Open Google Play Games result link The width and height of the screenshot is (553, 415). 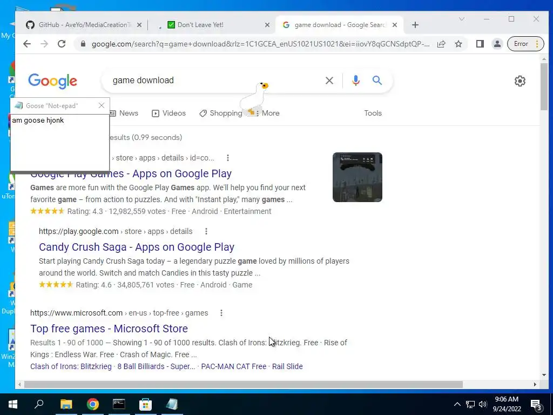pyautogui.click(x=131, y=173)
